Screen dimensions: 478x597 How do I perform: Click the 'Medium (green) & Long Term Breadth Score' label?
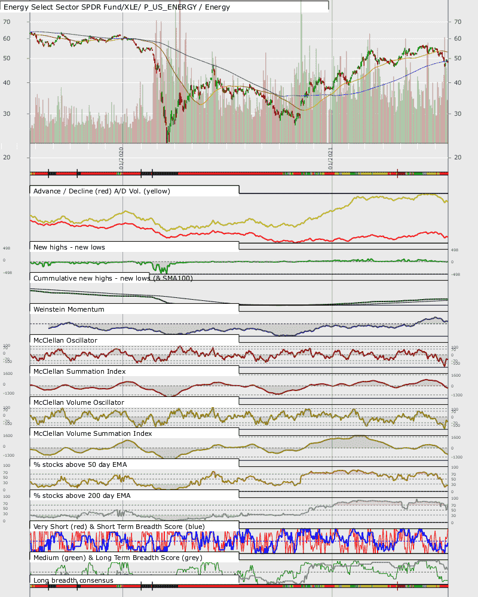click(x=118, y=558)
